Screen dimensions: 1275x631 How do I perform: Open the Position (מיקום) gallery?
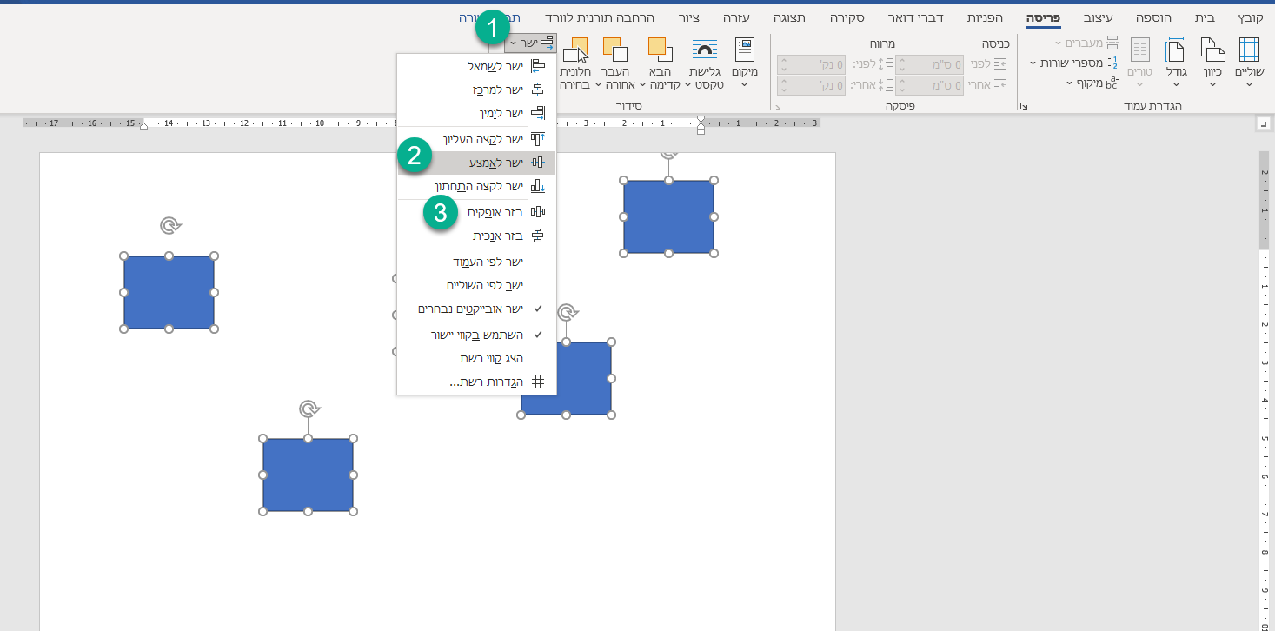coord(745,61)
